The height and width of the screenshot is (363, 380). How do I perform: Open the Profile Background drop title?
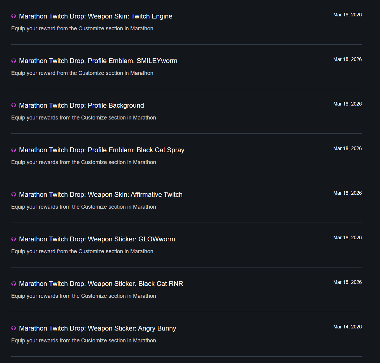point(81,106)
